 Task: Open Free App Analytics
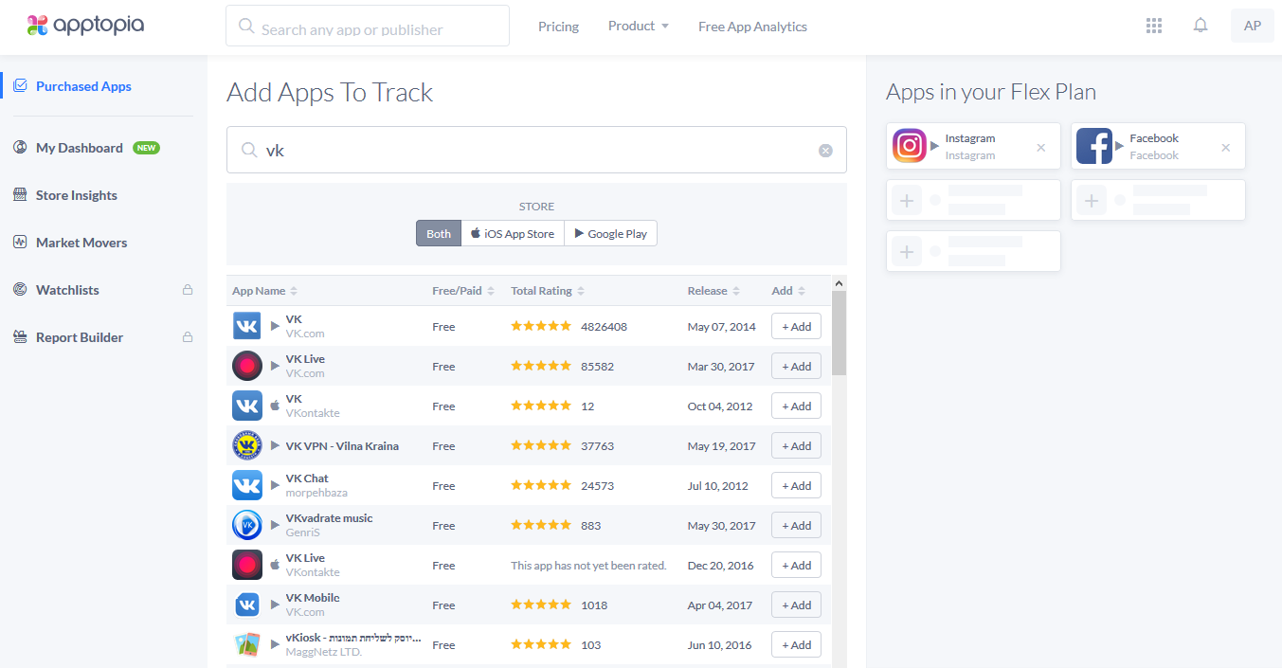coord(752,27)
